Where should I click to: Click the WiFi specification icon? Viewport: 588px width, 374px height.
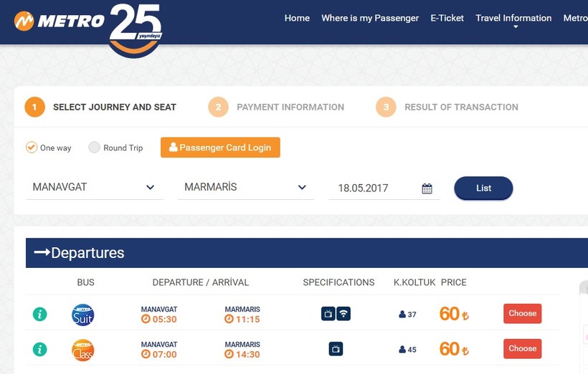[x=343, y=313]
